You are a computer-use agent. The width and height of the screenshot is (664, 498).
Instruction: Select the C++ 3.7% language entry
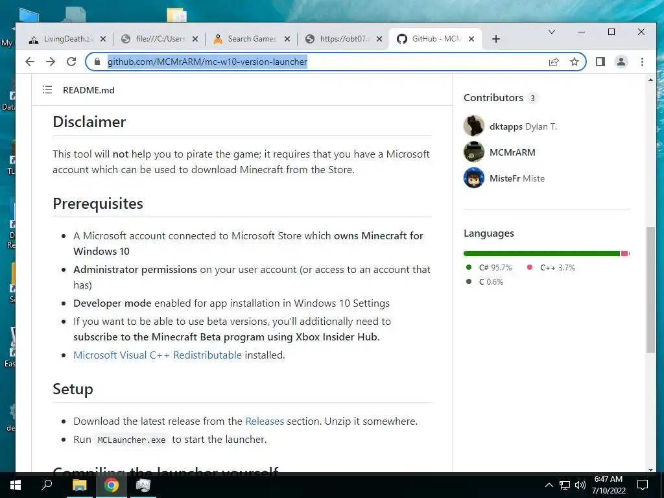point(551,268)
